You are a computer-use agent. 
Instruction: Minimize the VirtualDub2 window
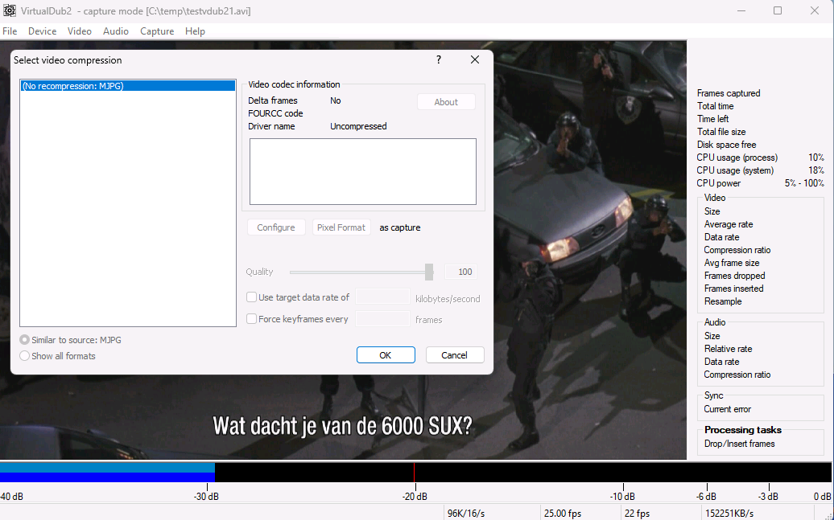(x=742, y=10)
